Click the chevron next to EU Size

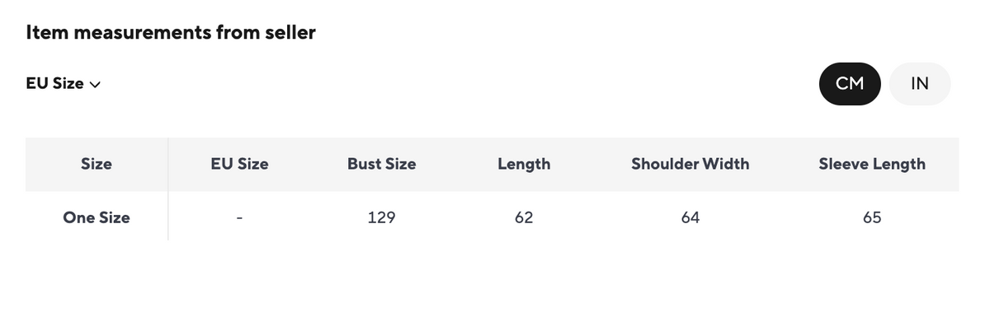[95, 84]
